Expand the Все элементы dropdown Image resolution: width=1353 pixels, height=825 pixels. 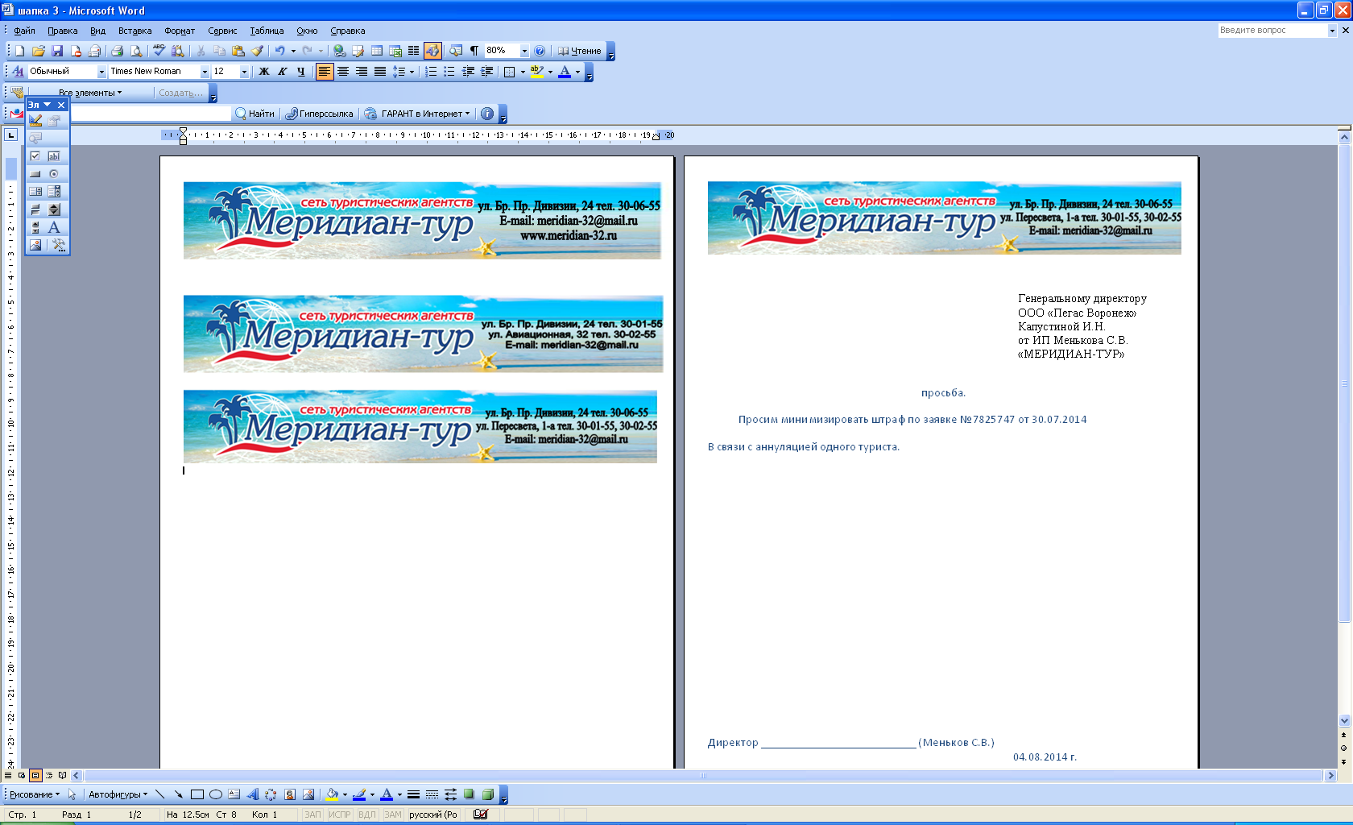(90, 93)
